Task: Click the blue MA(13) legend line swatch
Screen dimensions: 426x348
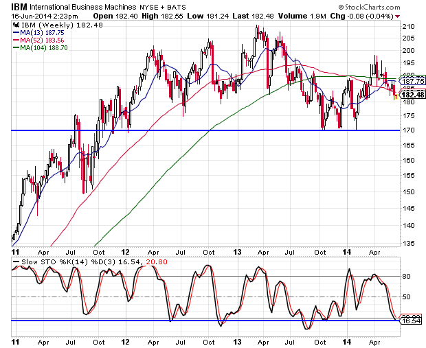Action: click(16, 33)
